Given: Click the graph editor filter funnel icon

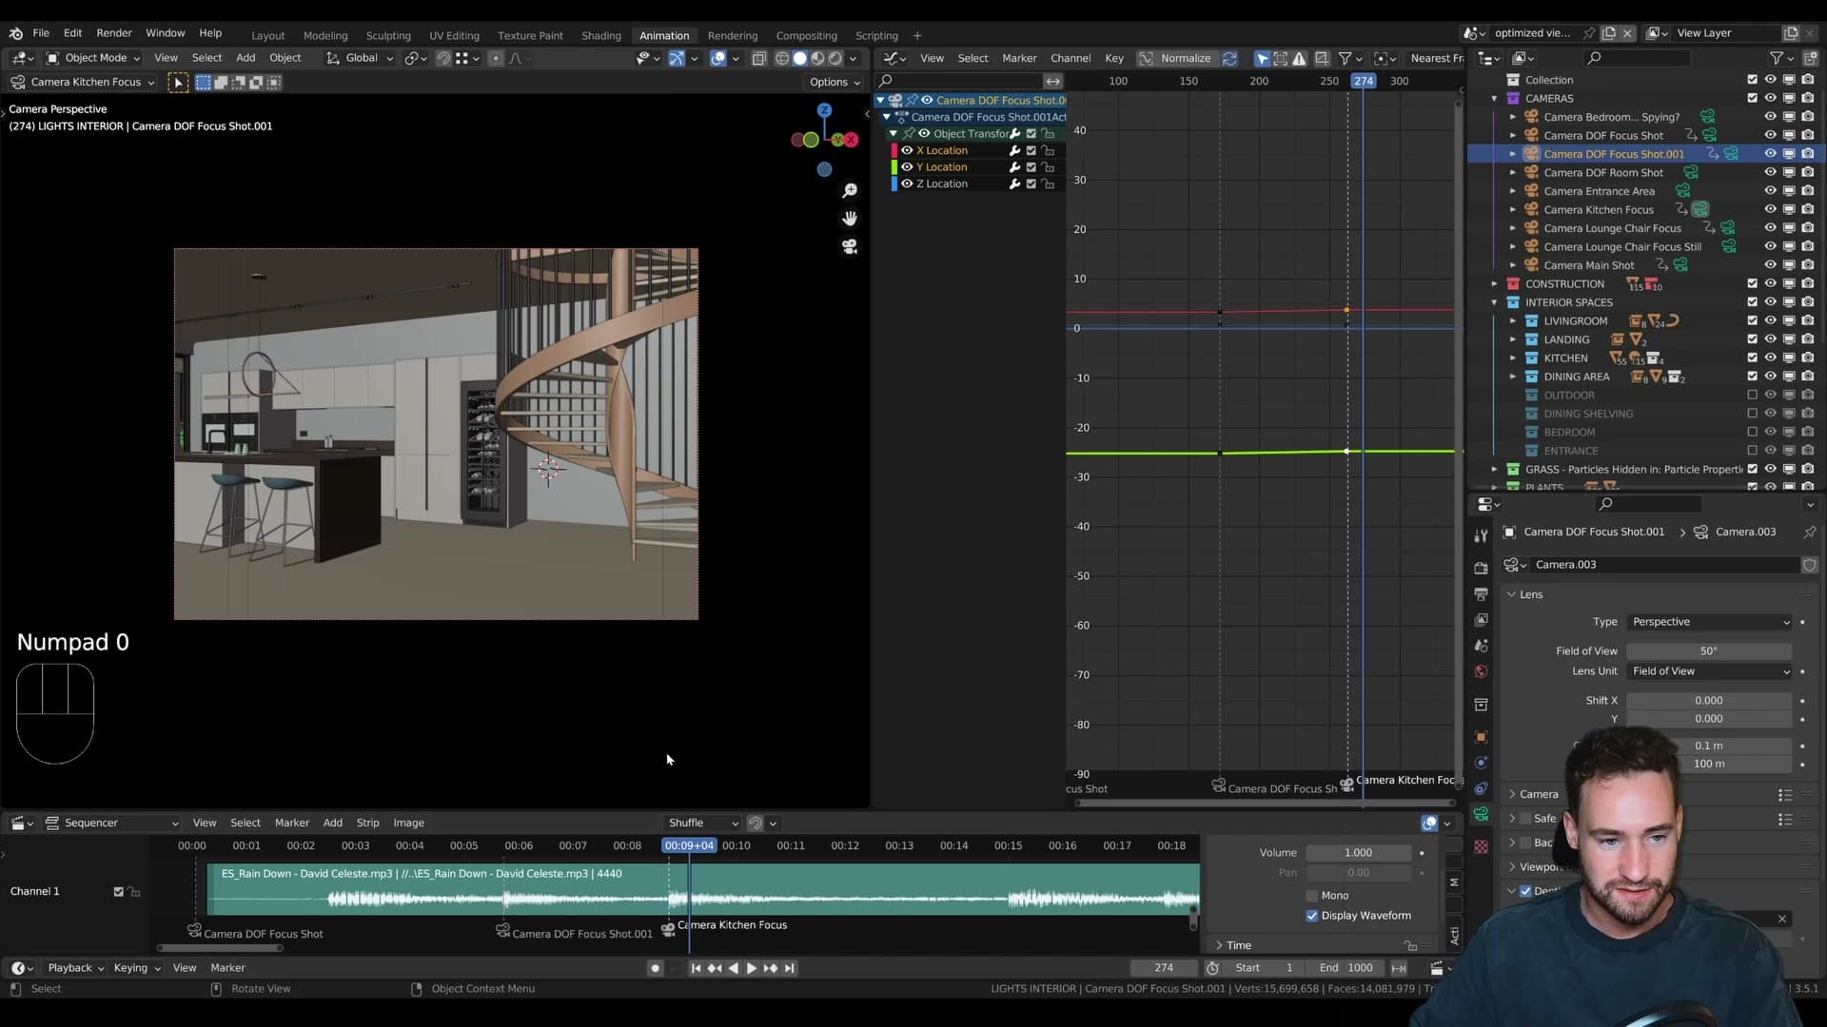Looking at the screenshot, I should 1345,58.
